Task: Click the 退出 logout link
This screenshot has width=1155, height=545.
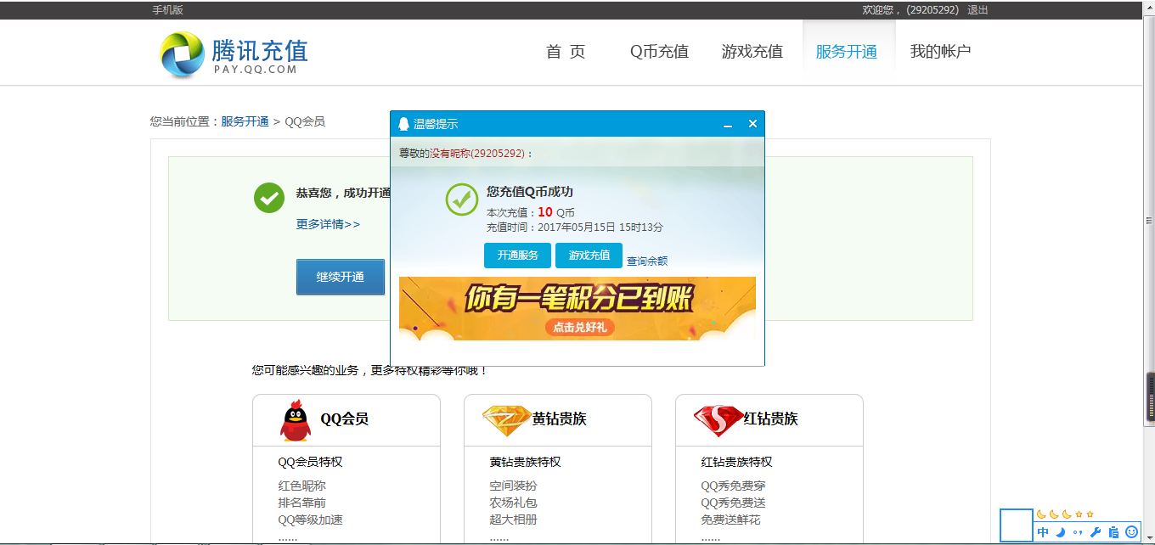Action: [x=978, y=10]
